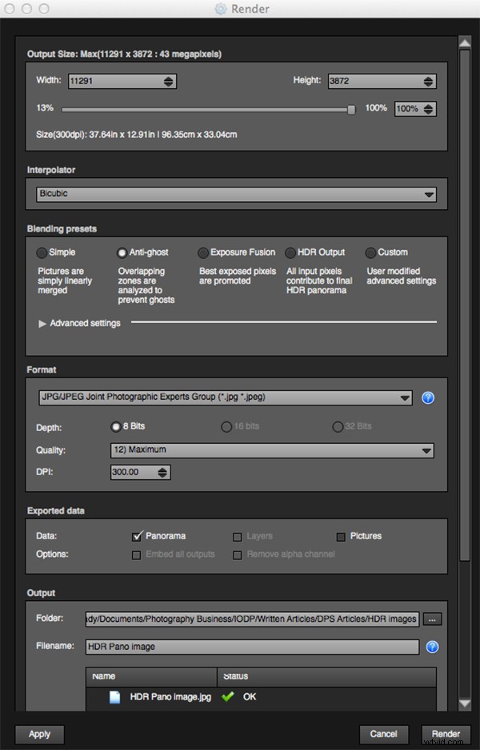Click the help icon beside the Format dropdown
Screen dimensions: 480x750
428,397
